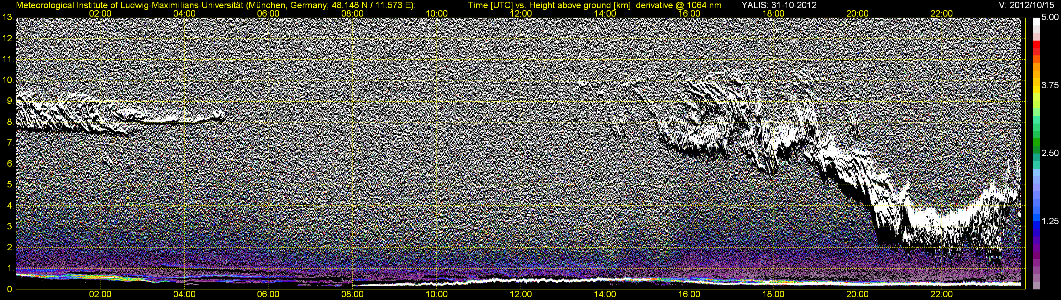Click the 14:00 label on the bottom time axis
The height and width of the screenshot is (300, 1061).
[x=605, y=295]
